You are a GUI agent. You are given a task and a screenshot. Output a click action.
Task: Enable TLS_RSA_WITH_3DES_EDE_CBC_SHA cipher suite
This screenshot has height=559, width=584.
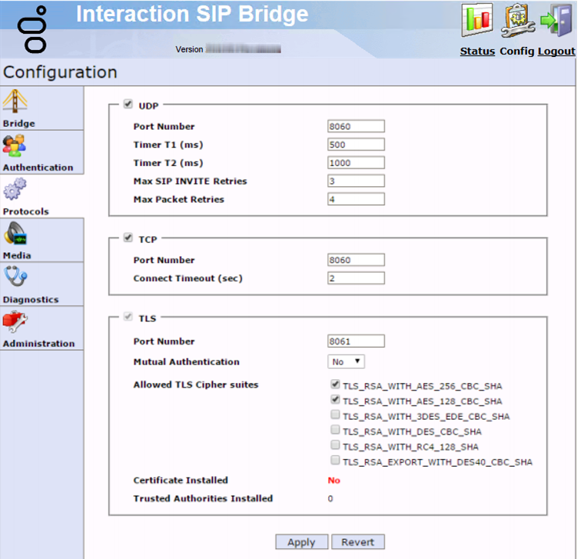[x=335, y=415]
